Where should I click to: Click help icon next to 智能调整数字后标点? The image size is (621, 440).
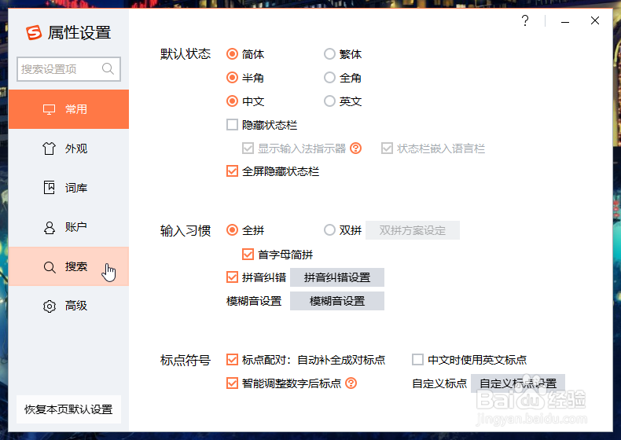(351, 383)
